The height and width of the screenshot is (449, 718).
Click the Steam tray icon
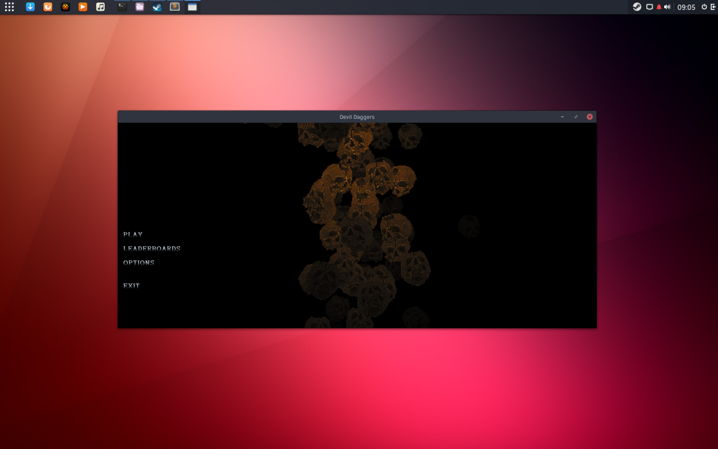(x=637, y=7)
